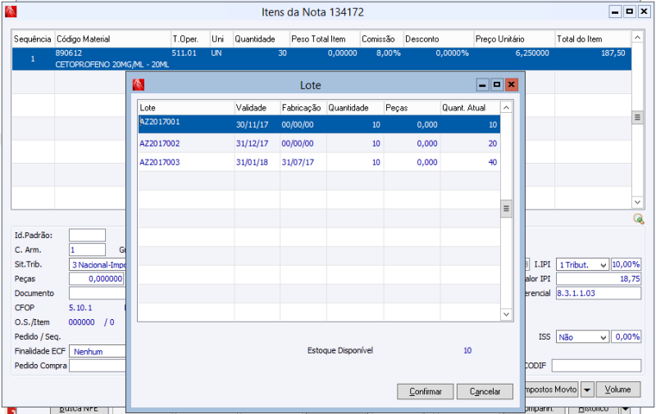Click the Valor IPI field 18,75
Screen dimensions: 656x414
coord(599,279)
